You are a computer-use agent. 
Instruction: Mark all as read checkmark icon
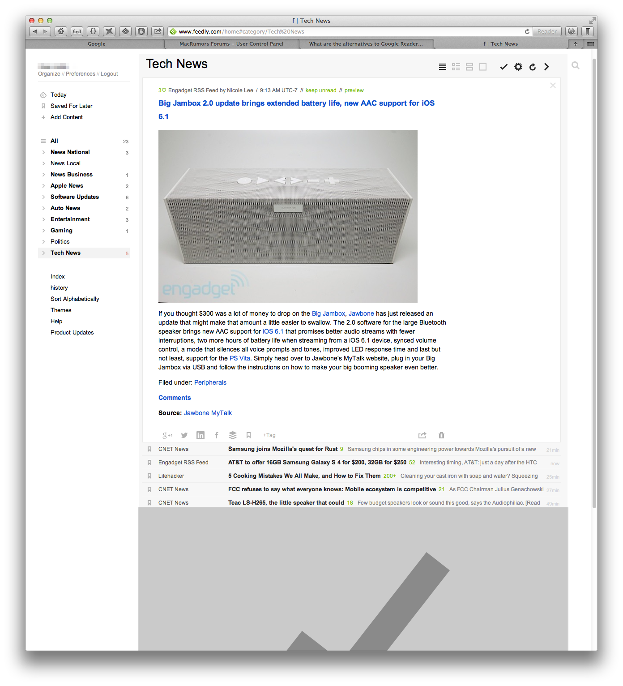(504, 67)
